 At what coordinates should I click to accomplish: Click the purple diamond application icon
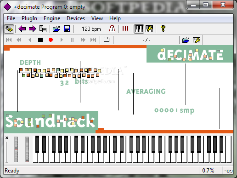coord(7,7)
